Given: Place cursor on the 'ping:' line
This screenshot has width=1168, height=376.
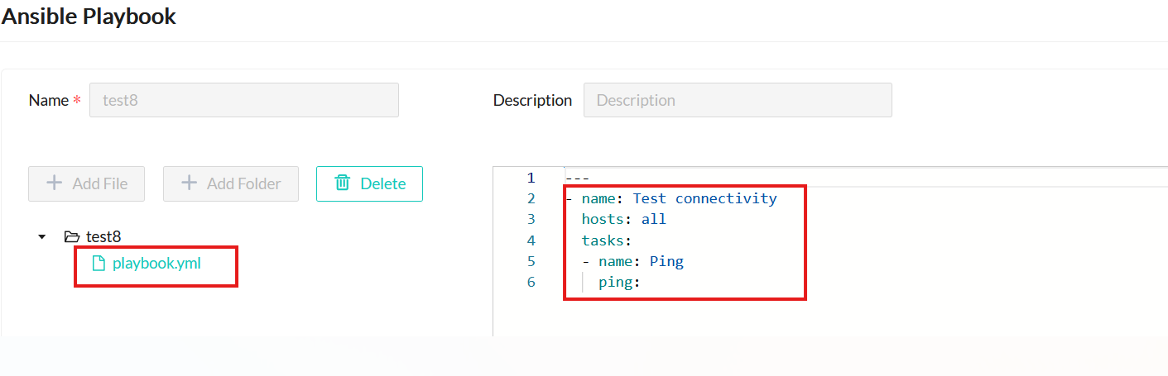Looking at the screenshot, I should tap(620, 283).
